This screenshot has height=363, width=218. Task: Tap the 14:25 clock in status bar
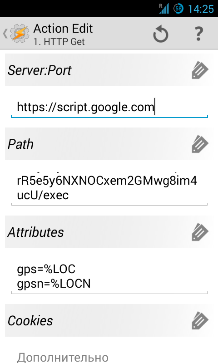click(201, 9)
